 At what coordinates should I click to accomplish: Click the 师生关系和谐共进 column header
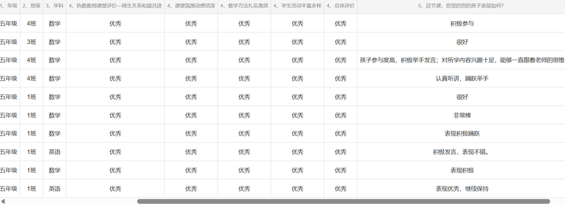(x=115, y=6)
